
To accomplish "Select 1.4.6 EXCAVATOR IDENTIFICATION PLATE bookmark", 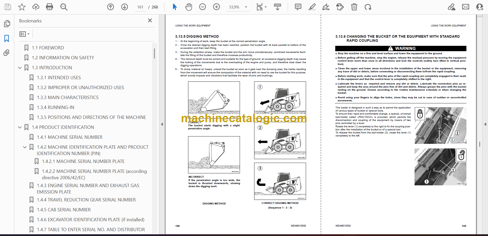I will (x=90, y=220).
